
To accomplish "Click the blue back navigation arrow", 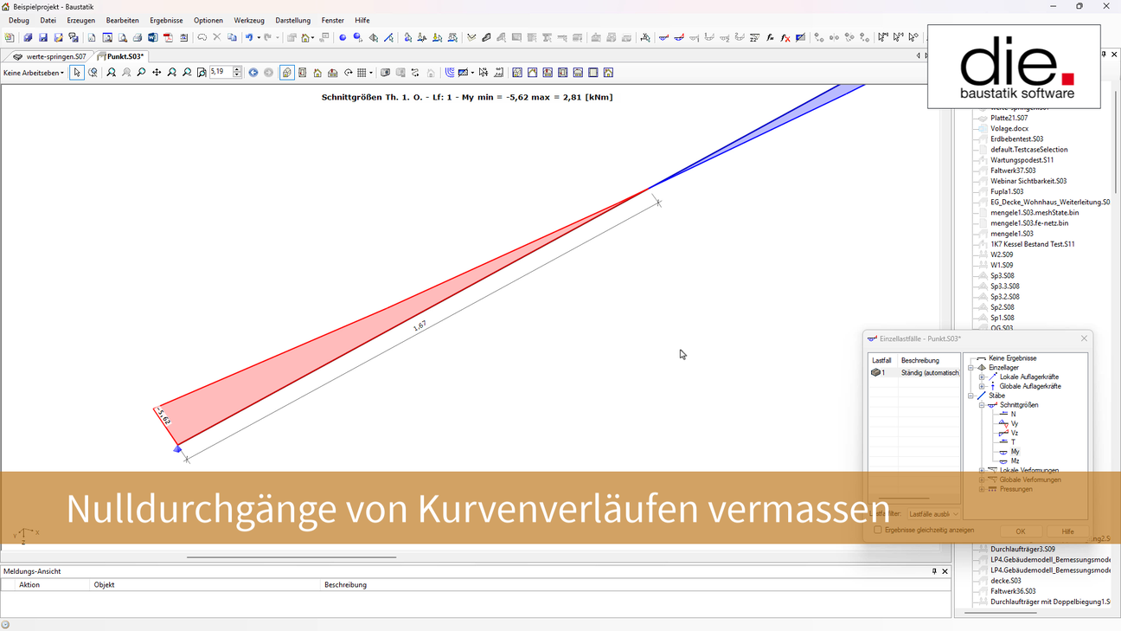I will [253, 73].
